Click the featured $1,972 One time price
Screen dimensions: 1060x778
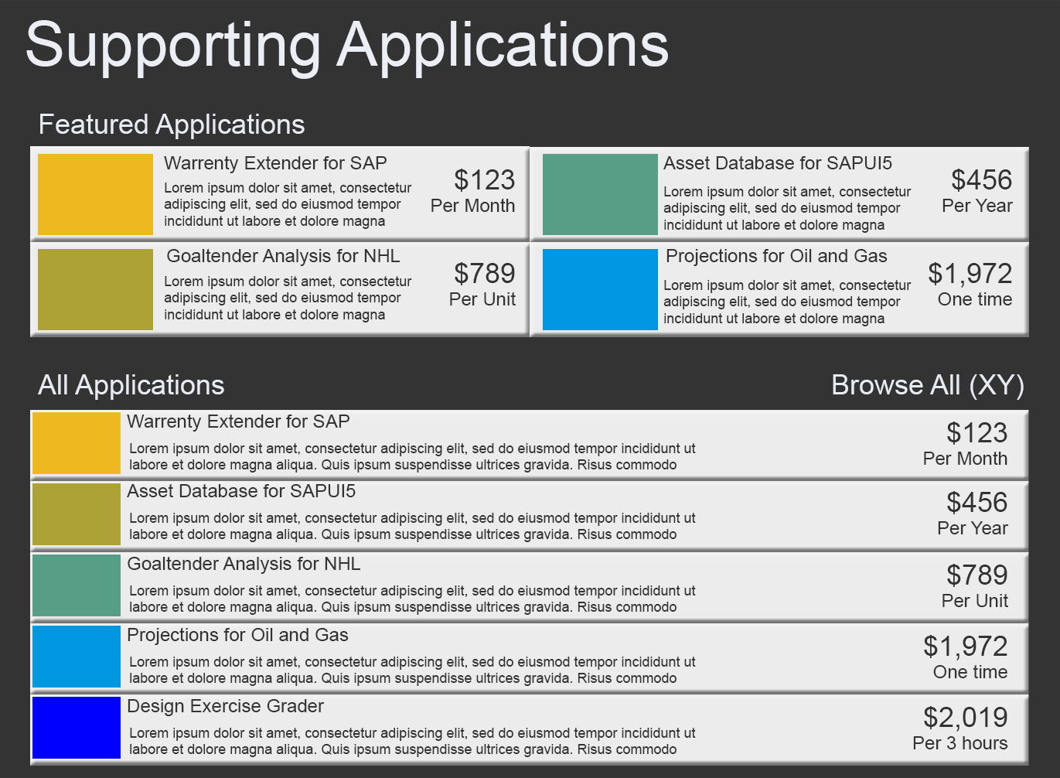[x=970, y=285]
